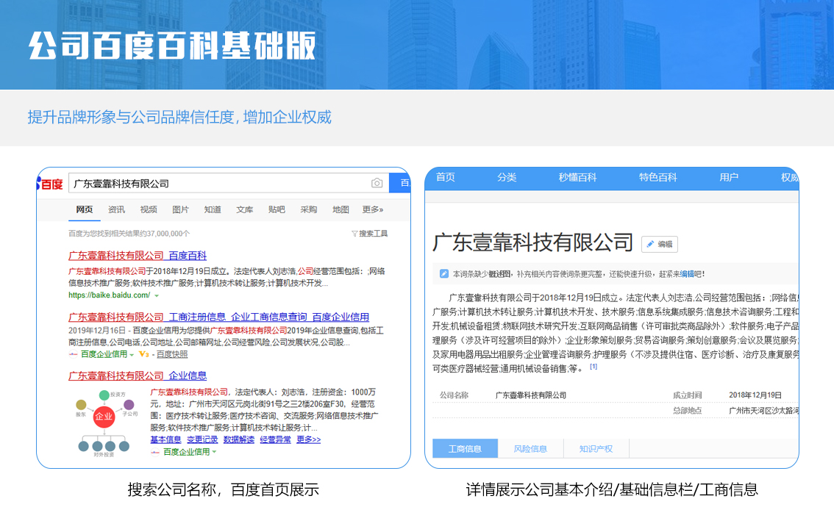
Task: Go to the 图片 search tab
Action: [x=180, y=209]
